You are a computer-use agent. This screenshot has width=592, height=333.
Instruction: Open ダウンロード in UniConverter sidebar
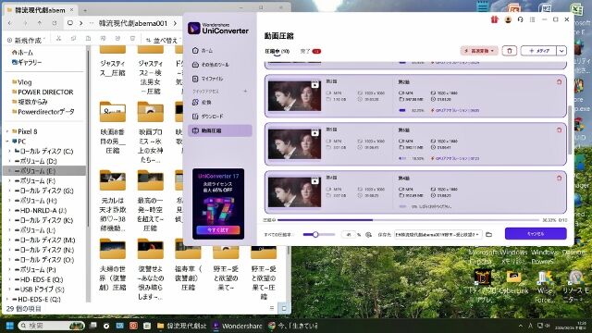coord(207,117)
